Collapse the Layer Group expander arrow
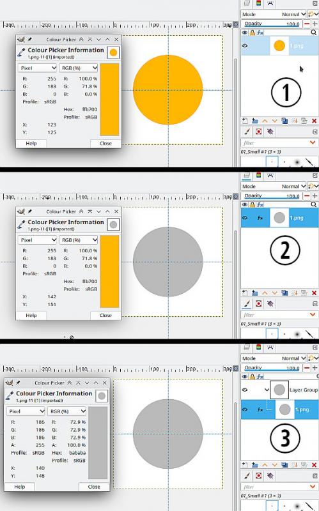The height and width of the screenshot is (511, 319). (x=267, y=390)
